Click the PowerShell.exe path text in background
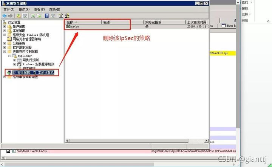 click(x=193, y=151)
